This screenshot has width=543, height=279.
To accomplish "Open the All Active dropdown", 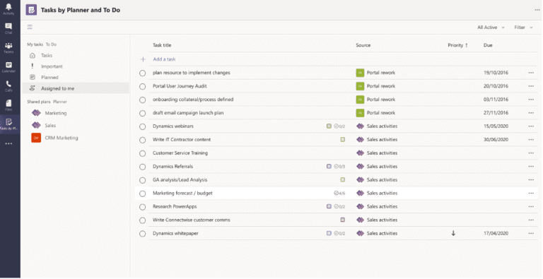I will click(x=491, y=28).
